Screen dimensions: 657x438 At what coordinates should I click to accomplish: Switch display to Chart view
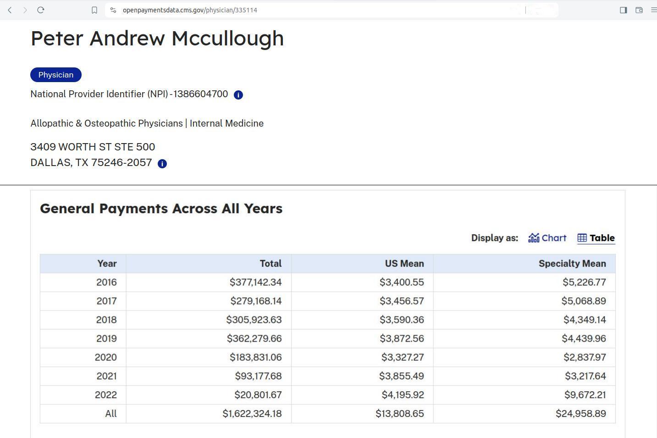click(547, 238)
